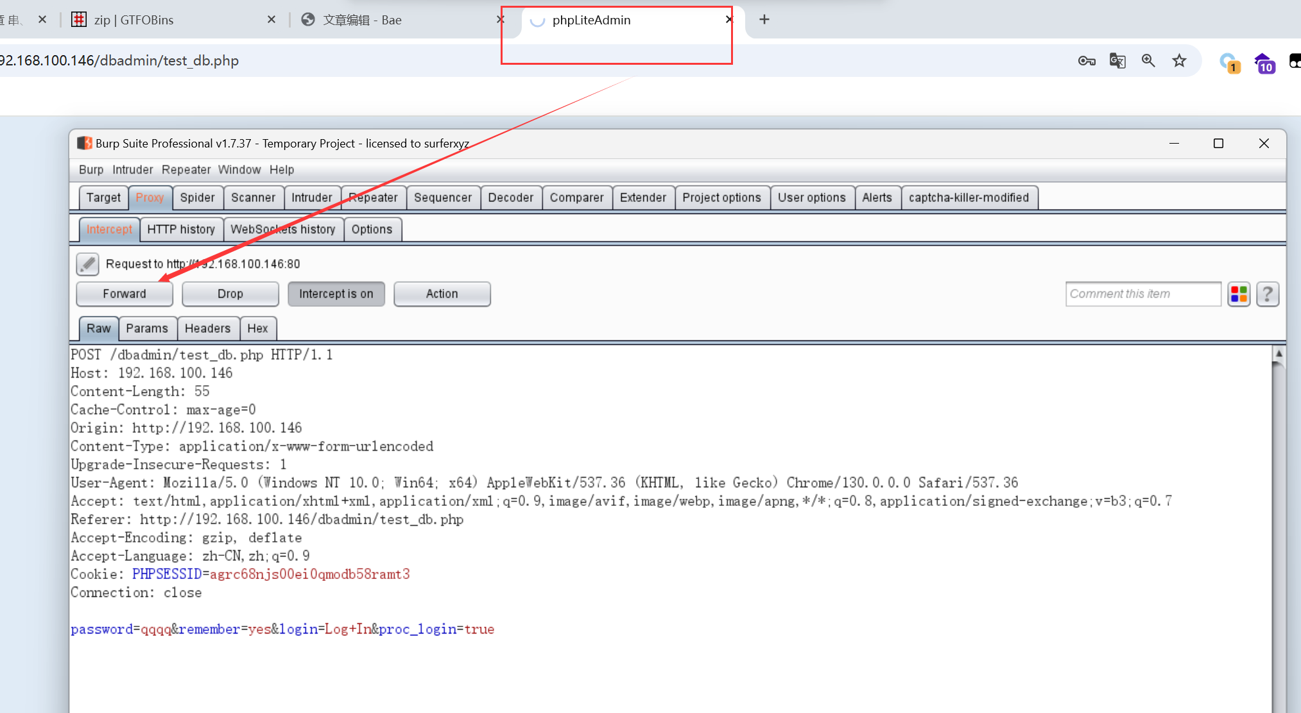1301x713 pixels.
Task: Open the Repeater menu in menu bar
Action: pyautogui.click(x=186, y=169)
